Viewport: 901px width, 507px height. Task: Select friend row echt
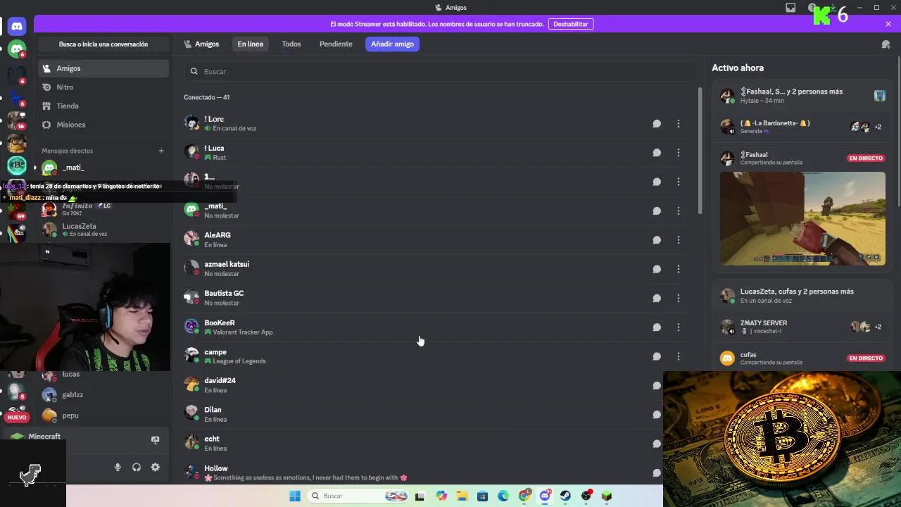pyautogui.click(x=436, y=444)
